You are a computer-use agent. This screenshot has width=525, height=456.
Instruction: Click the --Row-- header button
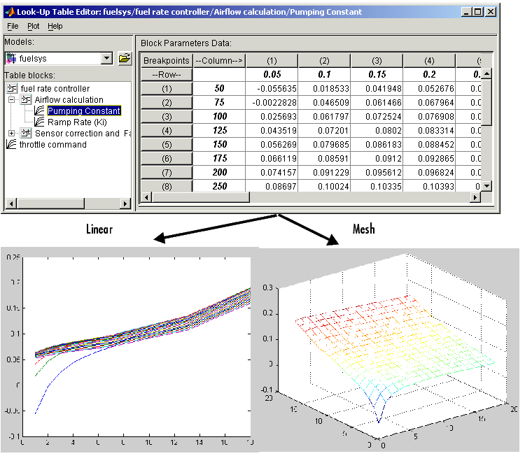click(167, 75)
